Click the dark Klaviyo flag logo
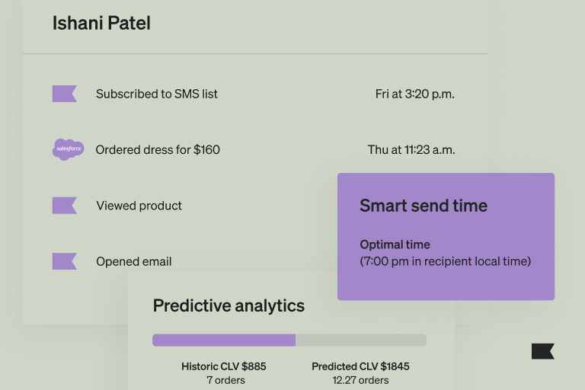The width and height of the screenshot is (585, 390). (542, 351)
